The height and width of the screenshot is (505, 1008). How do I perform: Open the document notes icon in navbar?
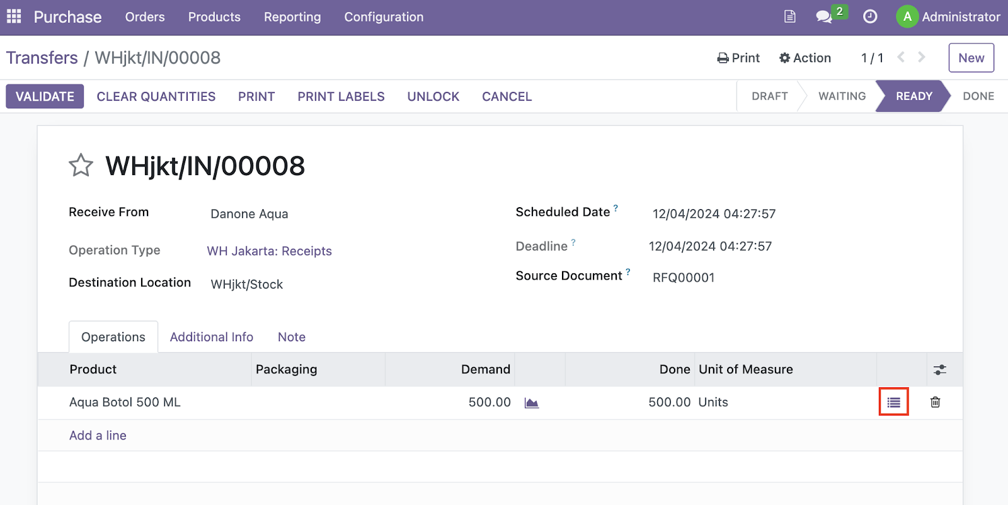[789, 17]
